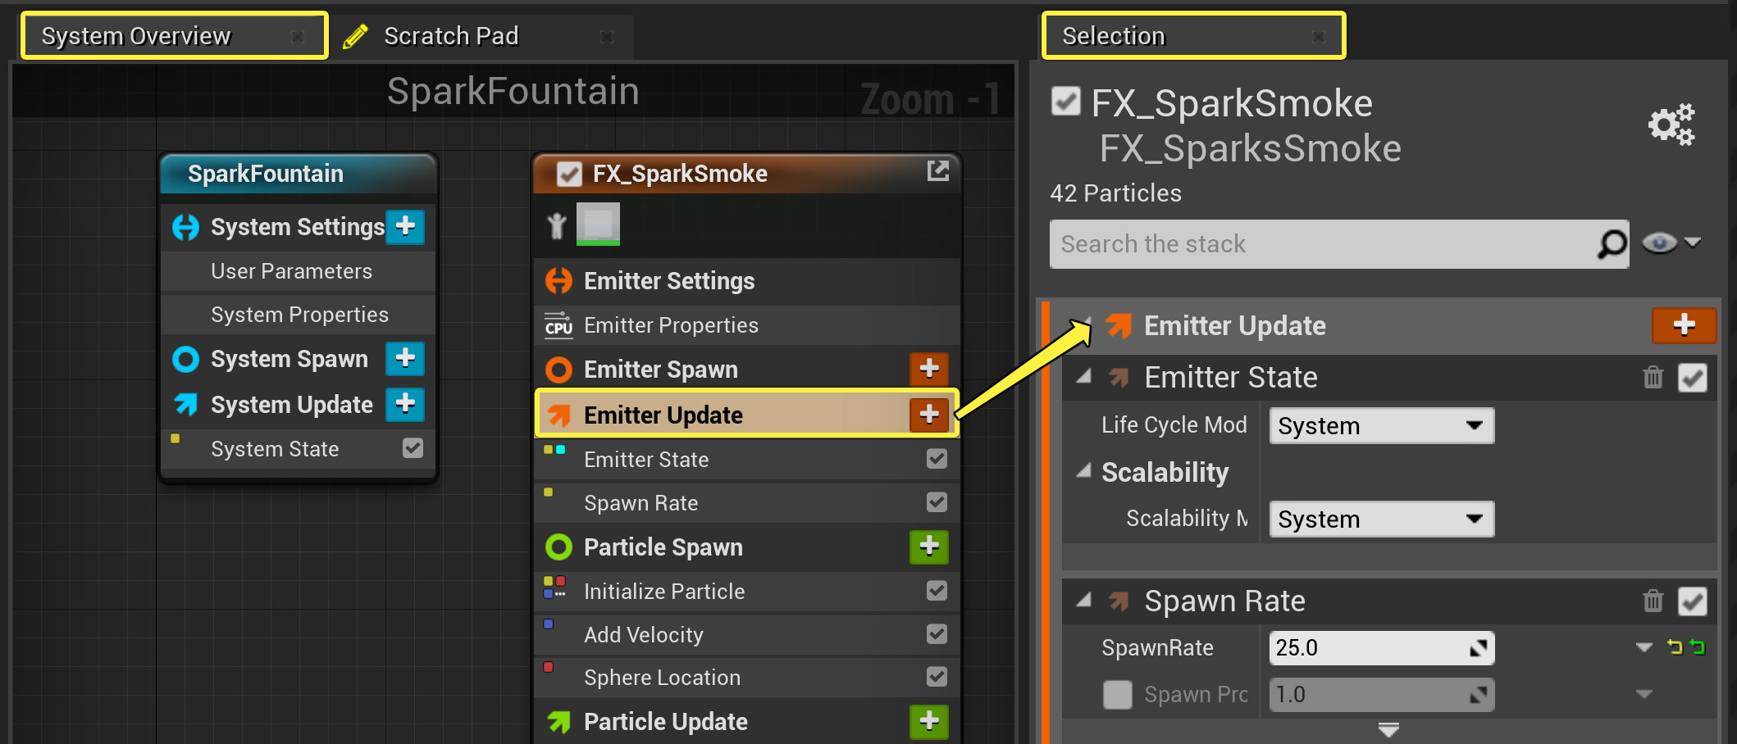Click the gear settings icon in Selection panel
Screen dimensions: 1737x744
click(x=1671, y=125)
